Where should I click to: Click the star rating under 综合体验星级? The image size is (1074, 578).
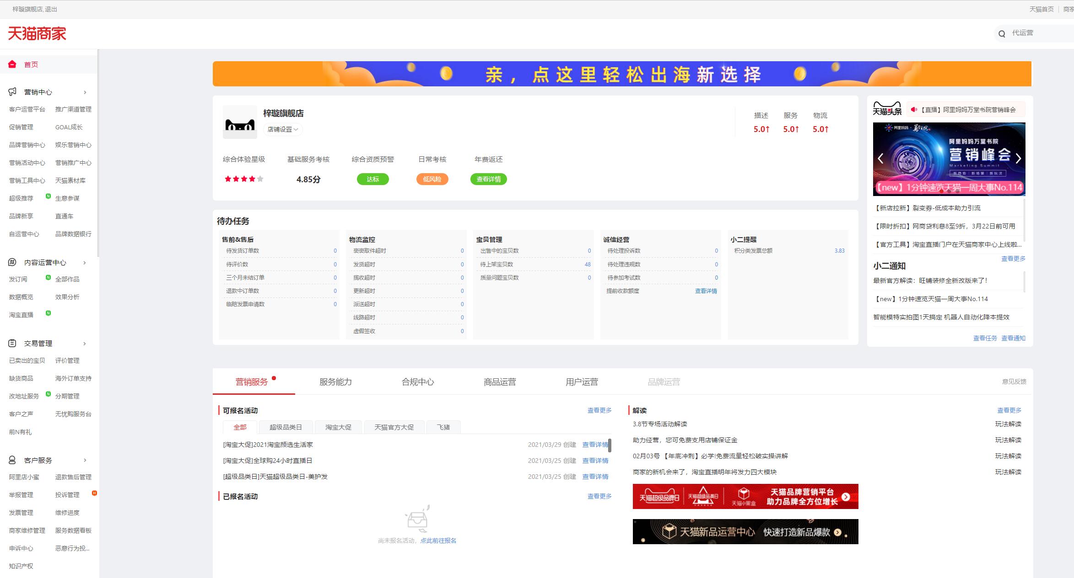click(244, 179)
